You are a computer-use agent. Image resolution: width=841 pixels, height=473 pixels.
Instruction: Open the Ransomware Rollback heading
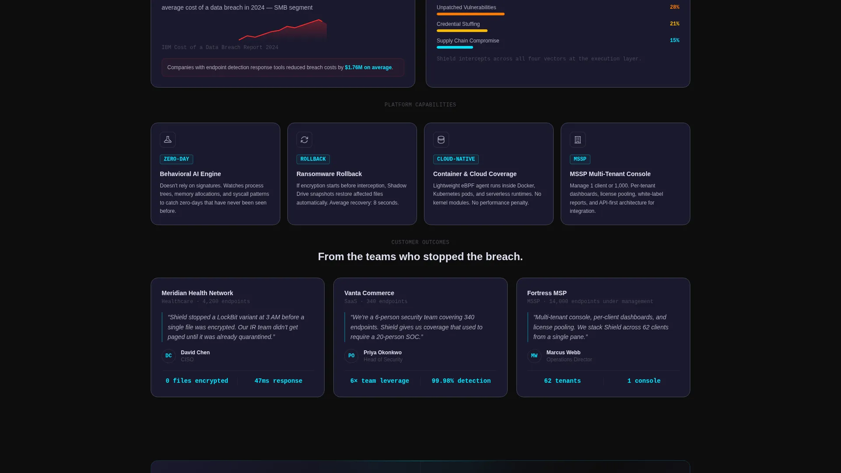click(329, 174)
